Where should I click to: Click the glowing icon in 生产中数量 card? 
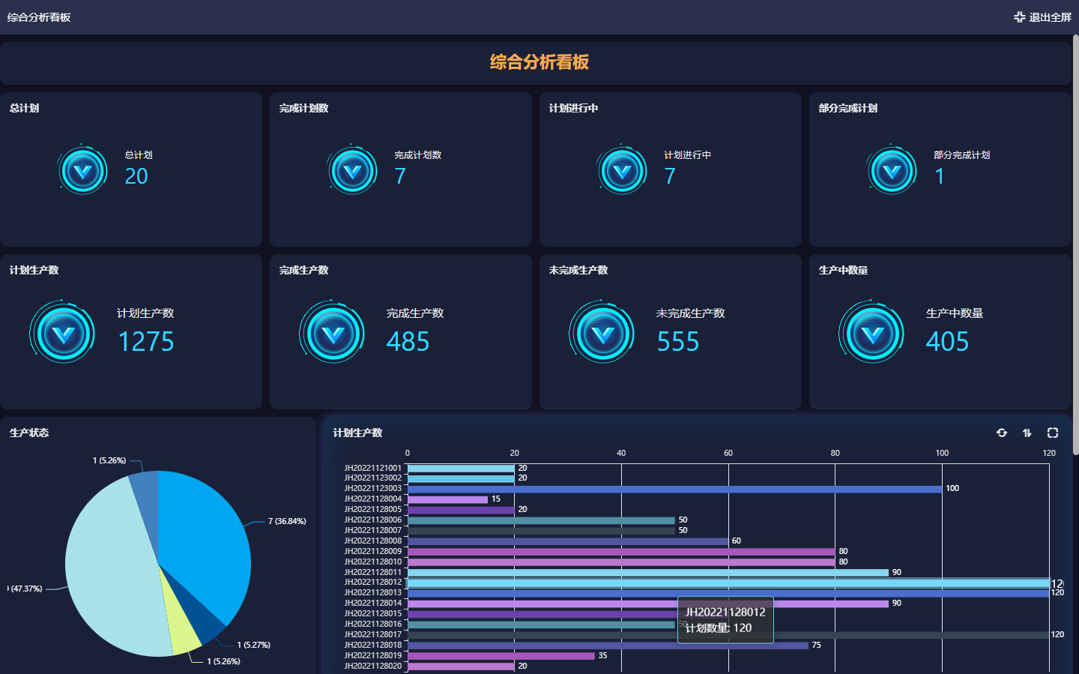click(871, 332)
